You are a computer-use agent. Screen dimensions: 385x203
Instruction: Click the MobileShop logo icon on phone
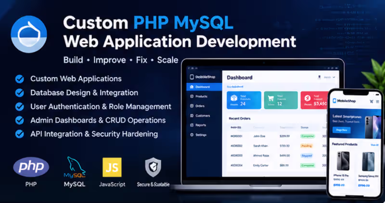point(334,101)
